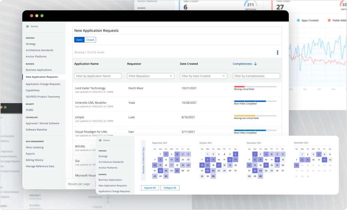The image size is (347, 210).
Task: Open Manage Reference Data
Action: (40, 166)
